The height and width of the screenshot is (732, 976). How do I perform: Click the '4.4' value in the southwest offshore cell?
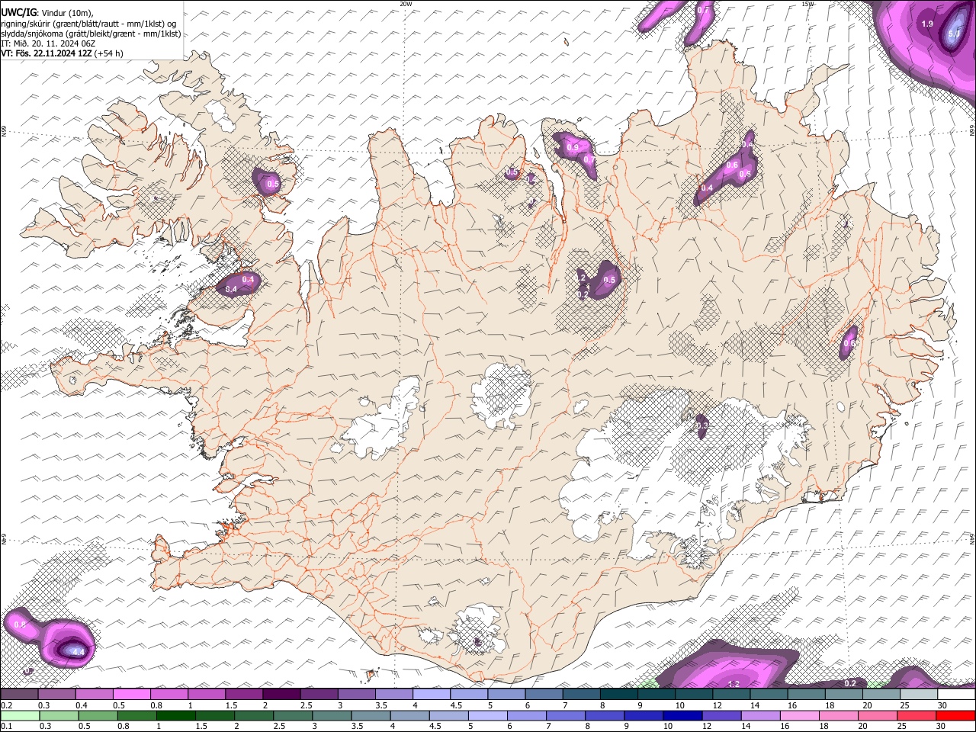78,652
